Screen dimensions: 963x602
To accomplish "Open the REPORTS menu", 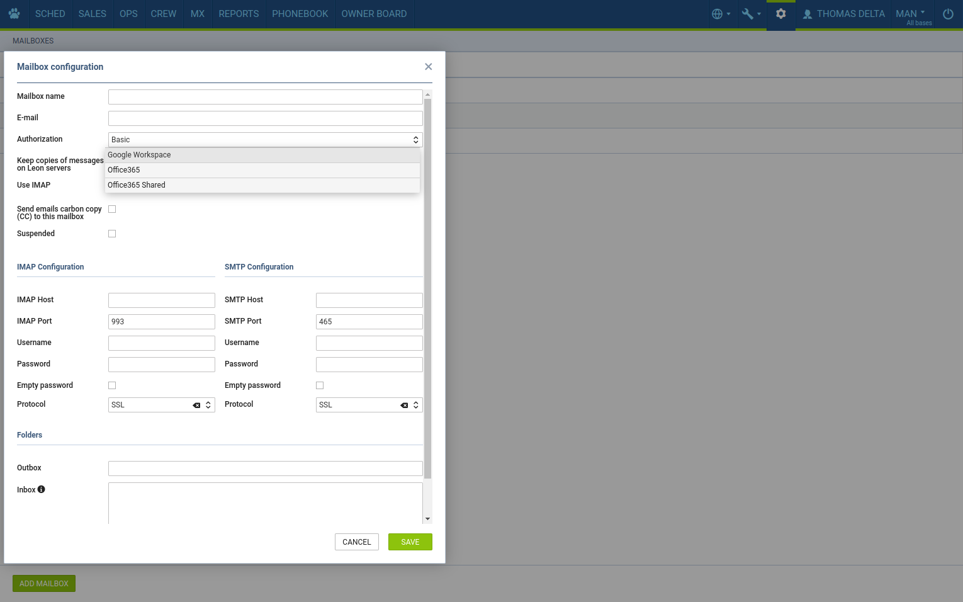I will click(239, 14).
